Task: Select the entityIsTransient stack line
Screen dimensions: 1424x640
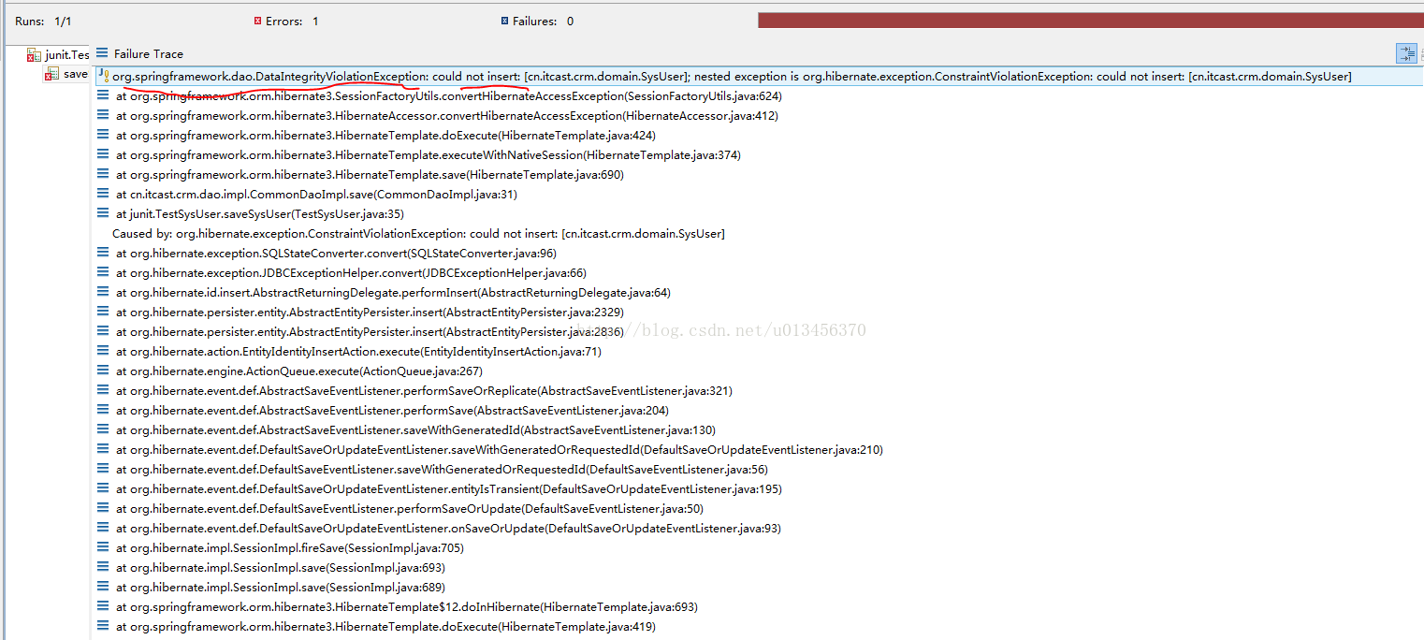Action: [449, 489]
